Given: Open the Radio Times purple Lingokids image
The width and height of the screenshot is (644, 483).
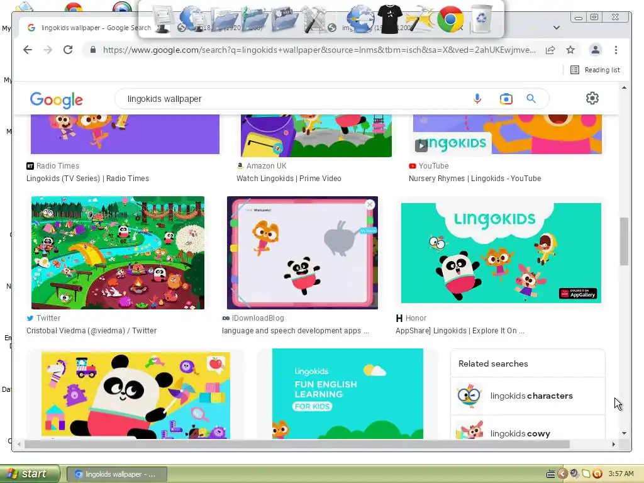Looking at the screenshot, I should click(x=125, y=135).
